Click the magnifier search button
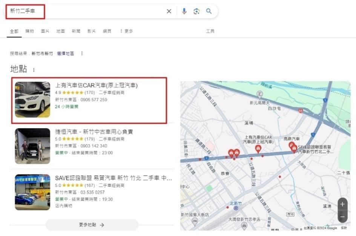 209,11
